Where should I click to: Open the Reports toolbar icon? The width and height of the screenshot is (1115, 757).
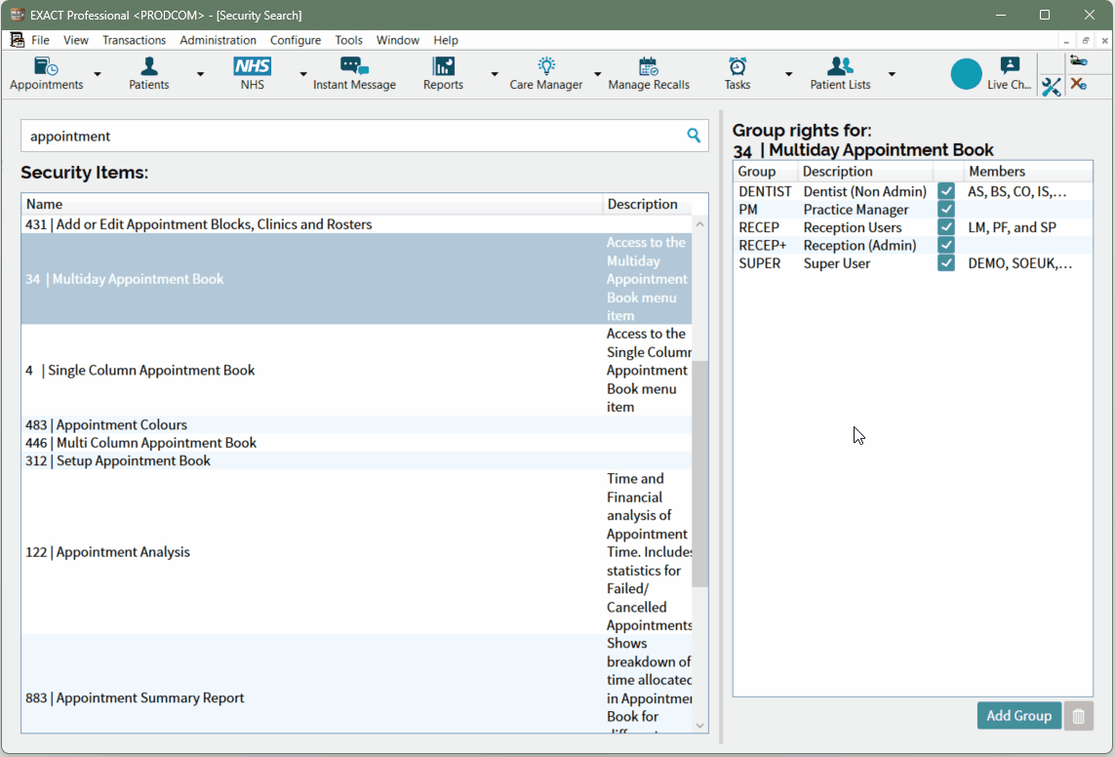[x=443, y=74]
